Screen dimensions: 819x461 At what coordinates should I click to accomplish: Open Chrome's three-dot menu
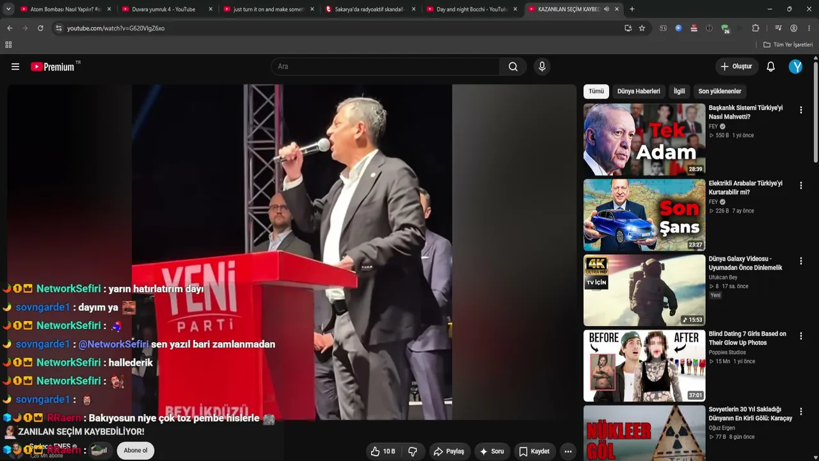pos(809,28)
